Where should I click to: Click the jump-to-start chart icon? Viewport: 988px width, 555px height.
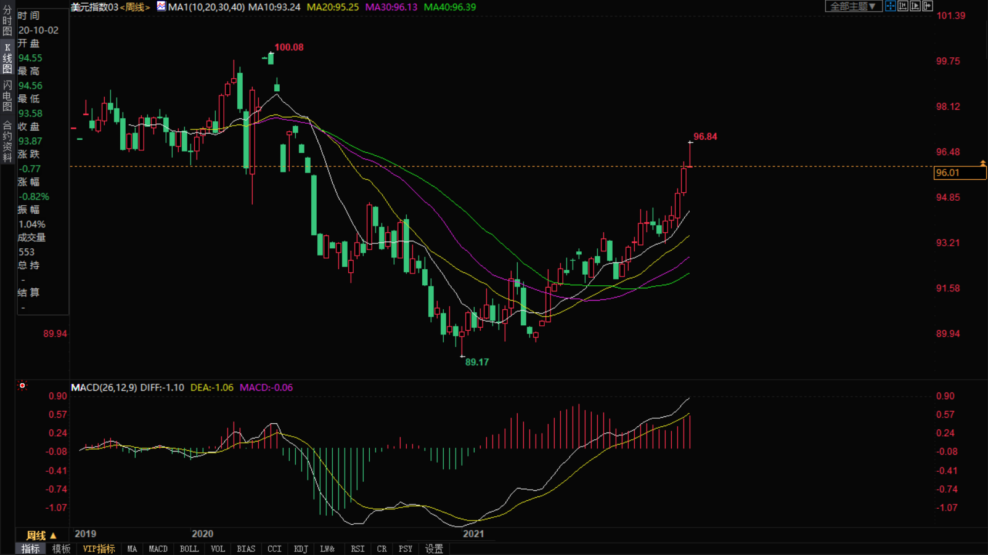[903, 6]
